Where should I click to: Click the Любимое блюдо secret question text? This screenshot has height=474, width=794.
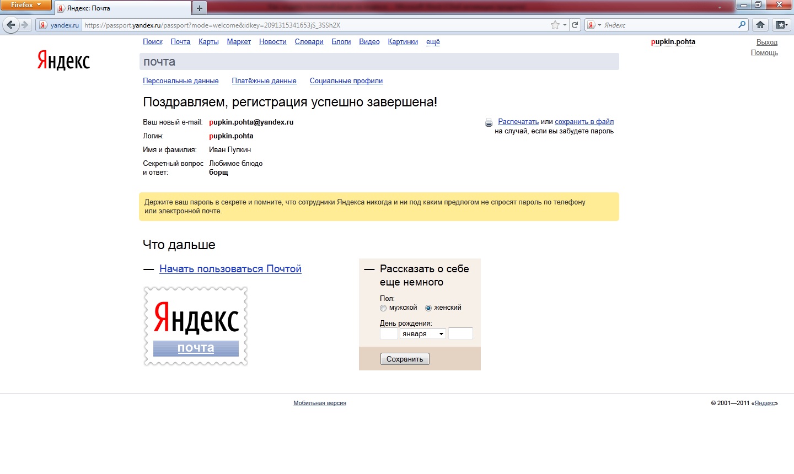click(236, 164)
